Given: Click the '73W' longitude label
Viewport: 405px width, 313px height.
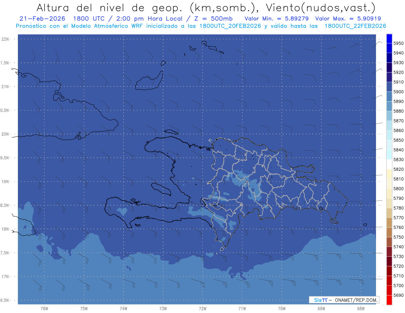Looking at the screenshot, I should coord(163,309).
